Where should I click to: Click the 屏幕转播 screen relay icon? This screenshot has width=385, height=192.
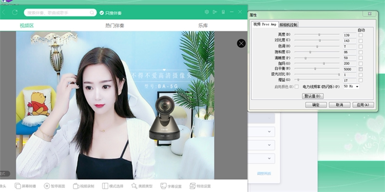point(17,186)
